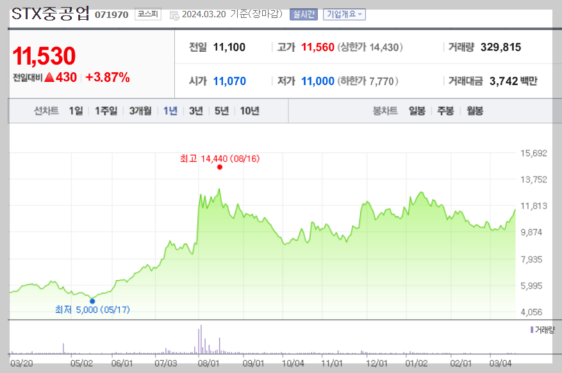The height and width of the screenshot is (373, 562).
Task: Click the 코스피 market badge
Action: click(147, 14)
